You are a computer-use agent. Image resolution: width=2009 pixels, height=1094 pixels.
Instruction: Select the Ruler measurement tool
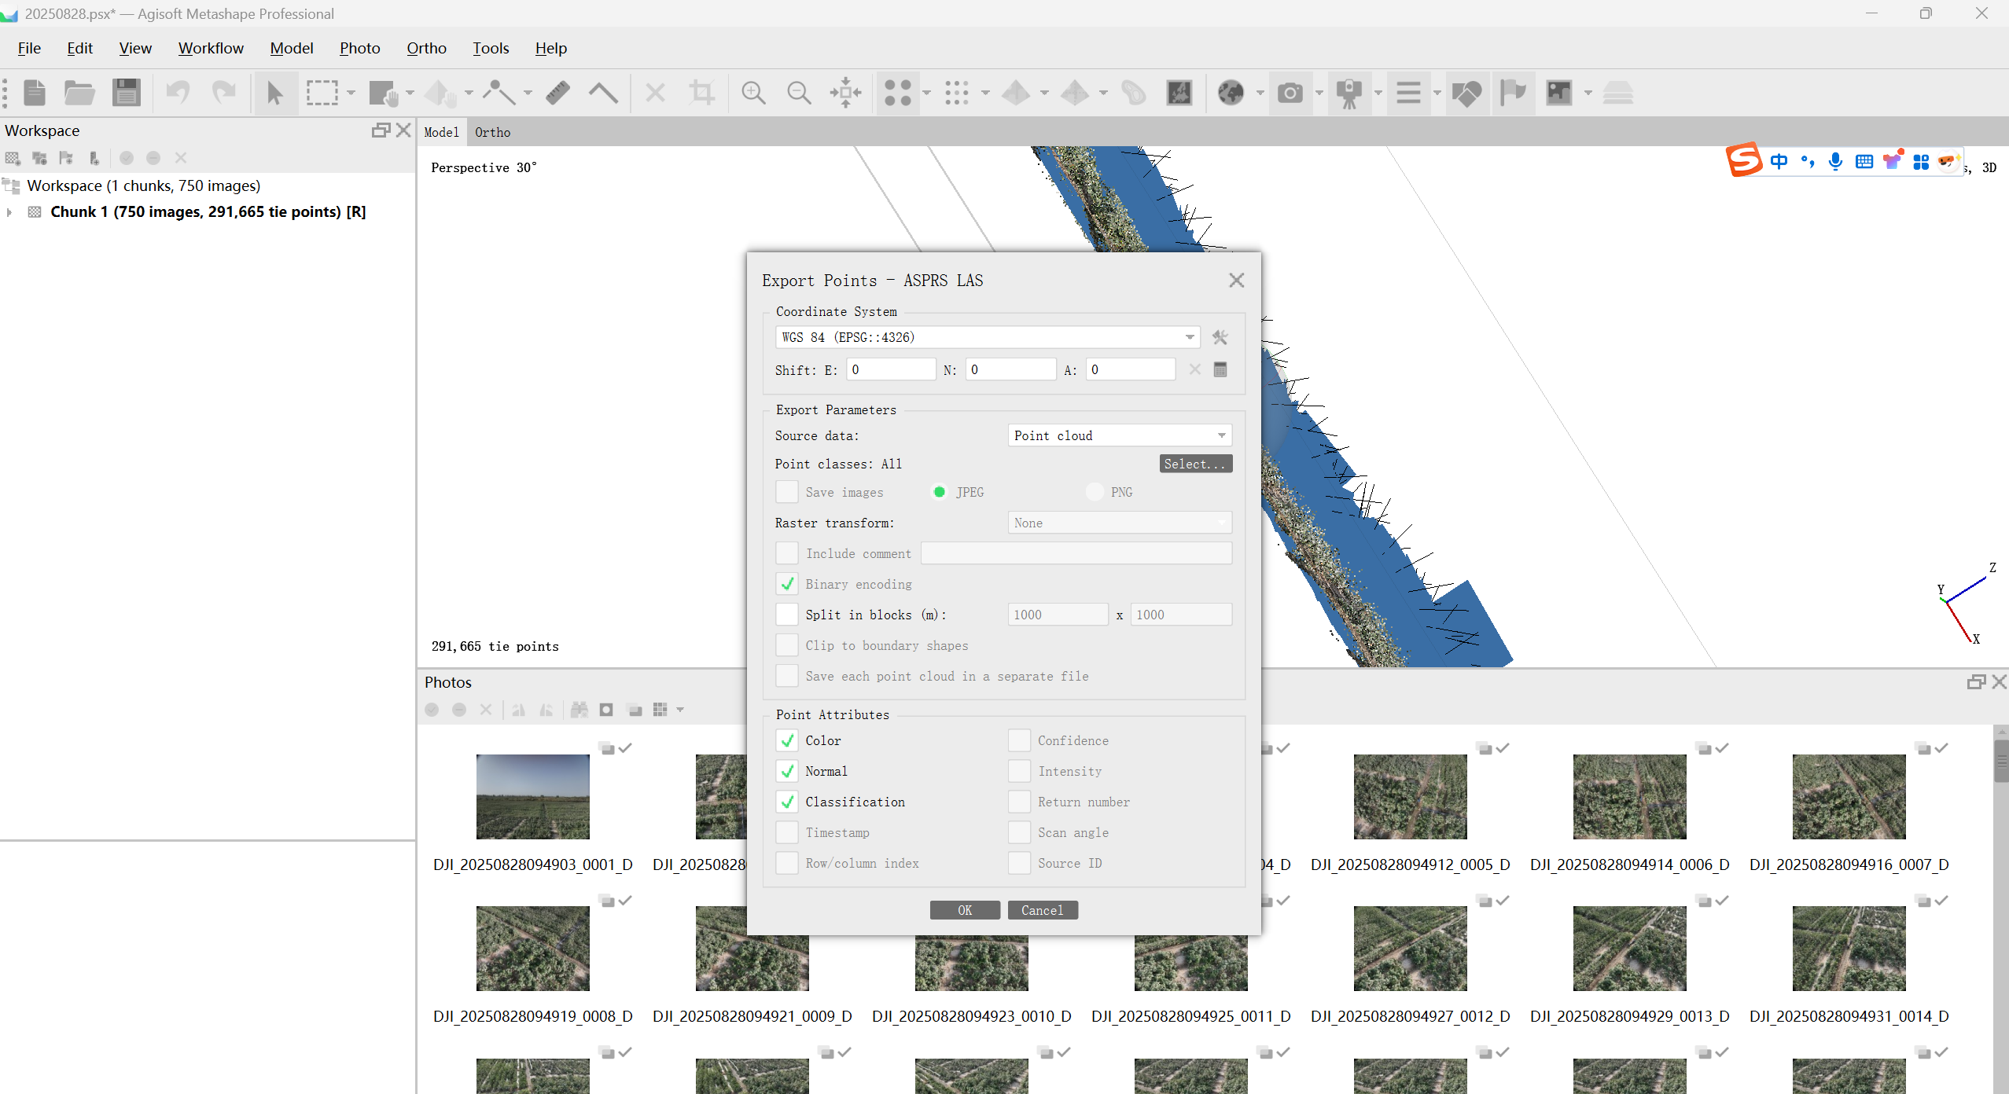pos(557,93)
